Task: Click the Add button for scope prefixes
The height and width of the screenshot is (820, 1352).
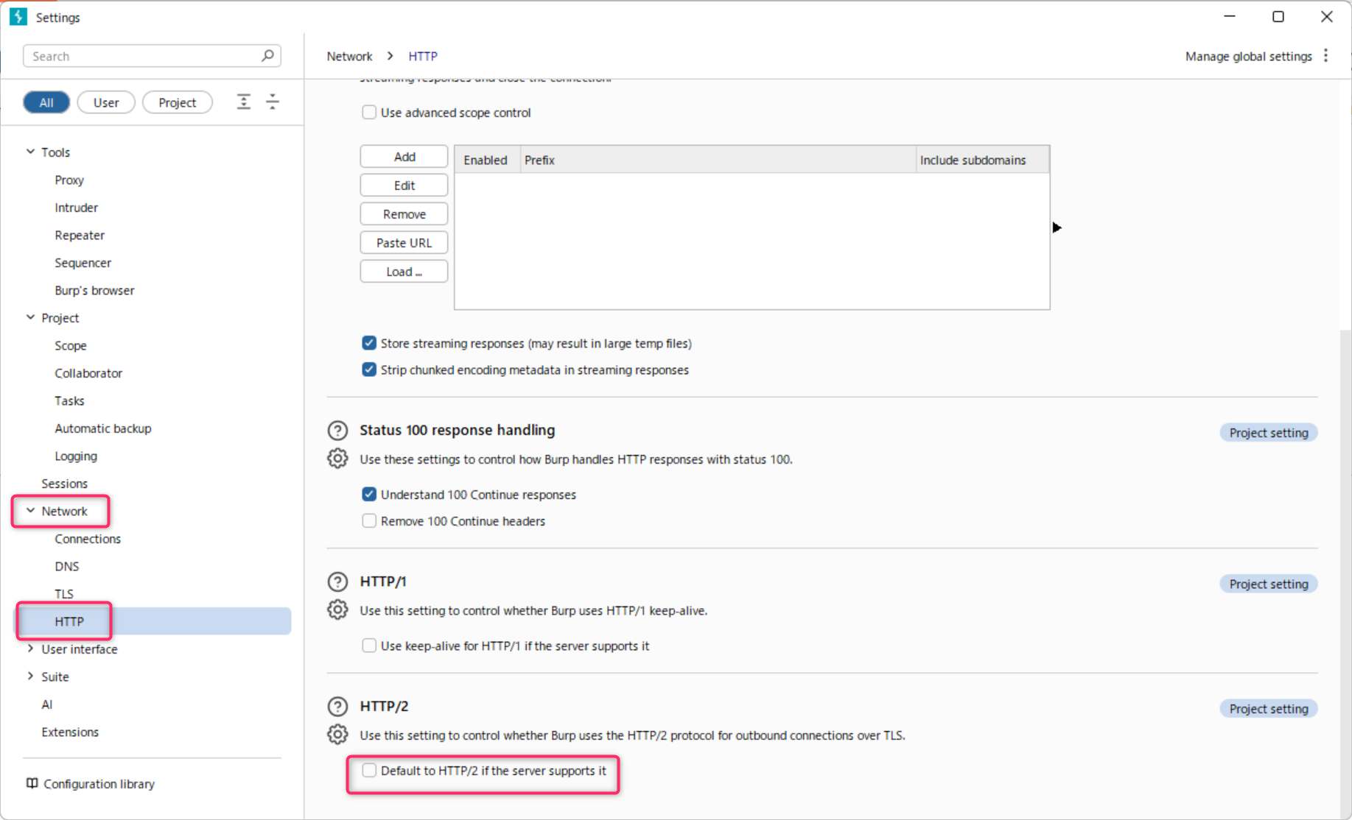Action: click(404, 157)
